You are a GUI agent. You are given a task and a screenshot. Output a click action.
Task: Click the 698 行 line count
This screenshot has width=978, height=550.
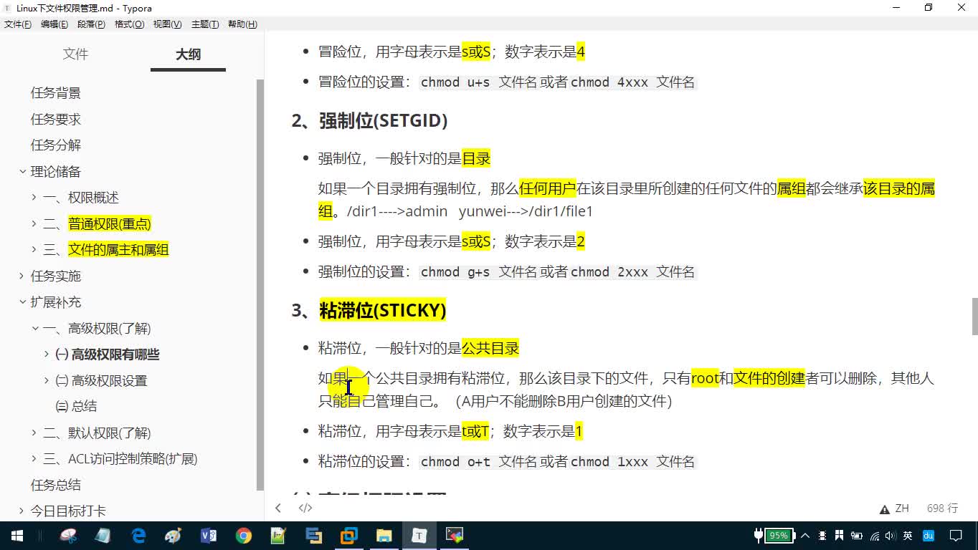(942, 508)
